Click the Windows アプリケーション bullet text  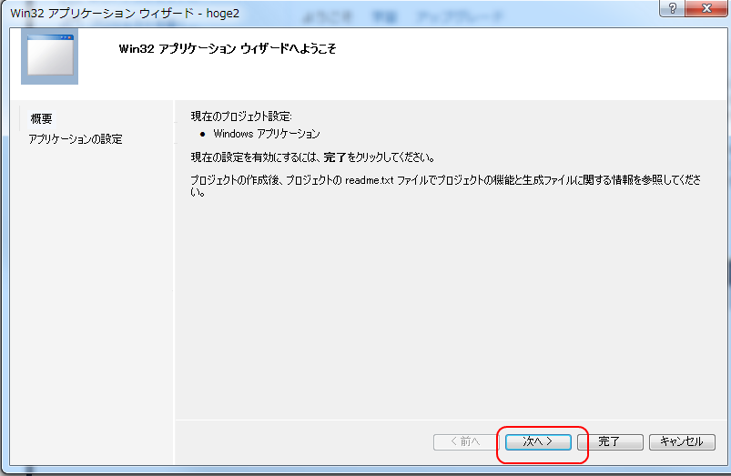click(267, 134)
